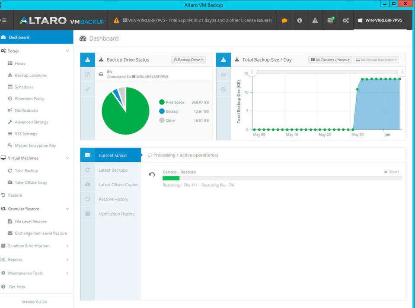
Task: Click the Verification History icon
Action: click(x=88, y=214)
